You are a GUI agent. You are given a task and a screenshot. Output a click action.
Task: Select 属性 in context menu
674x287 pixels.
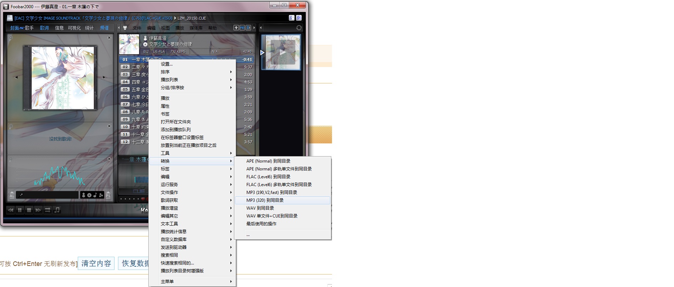pyautogui.click(x=193, y=106)
